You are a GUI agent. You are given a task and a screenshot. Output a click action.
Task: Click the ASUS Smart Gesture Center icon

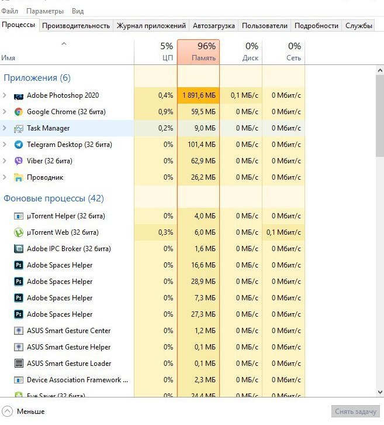18,331
